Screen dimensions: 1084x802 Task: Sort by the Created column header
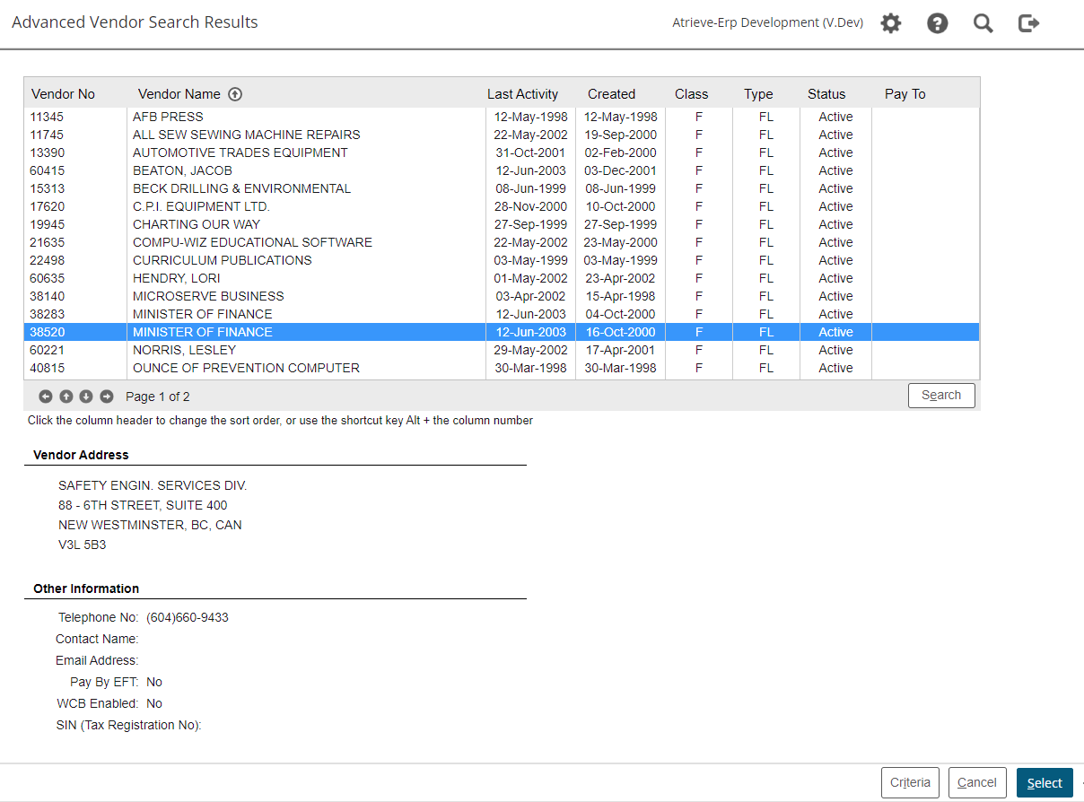point(611,94)
